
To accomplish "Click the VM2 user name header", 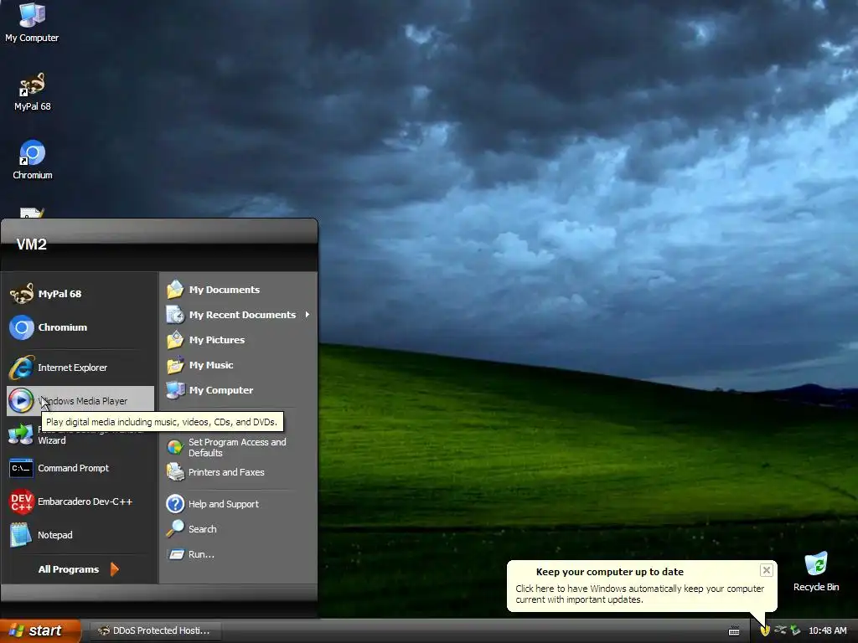I will [x=32, y=244].
